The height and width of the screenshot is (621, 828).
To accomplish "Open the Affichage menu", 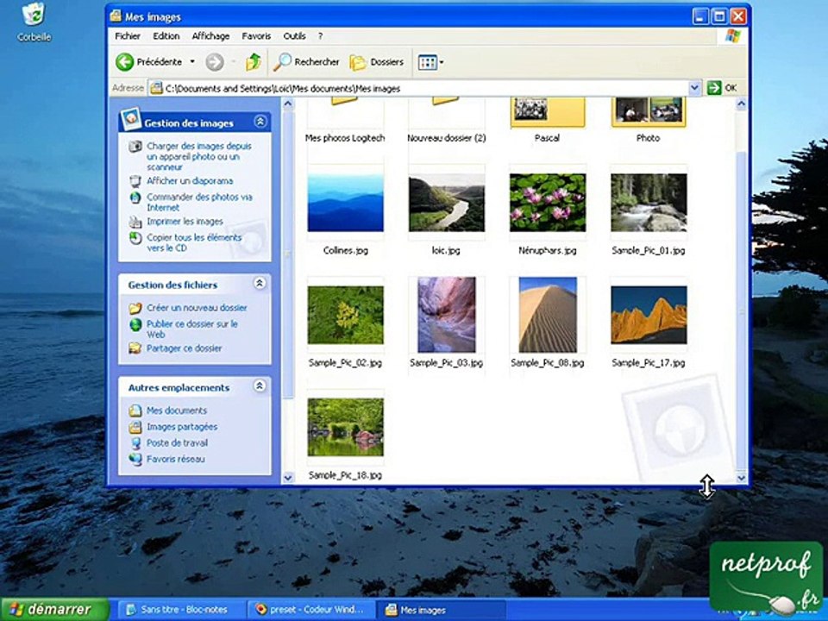I will coord(210,36).
